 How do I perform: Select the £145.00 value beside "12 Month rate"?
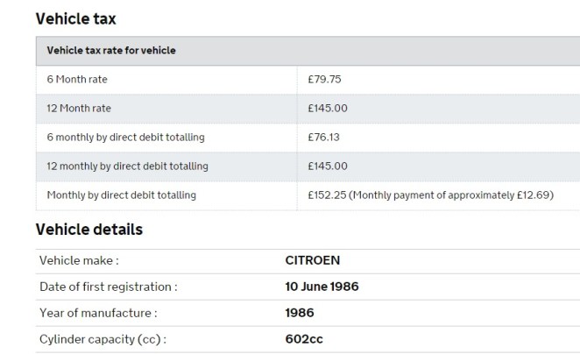pyautogui.click(x=328, y=109)
